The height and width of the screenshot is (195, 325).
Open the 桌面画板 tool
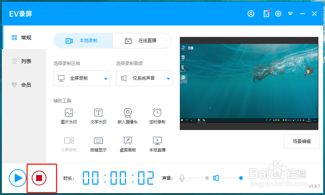tap(127, 144)
